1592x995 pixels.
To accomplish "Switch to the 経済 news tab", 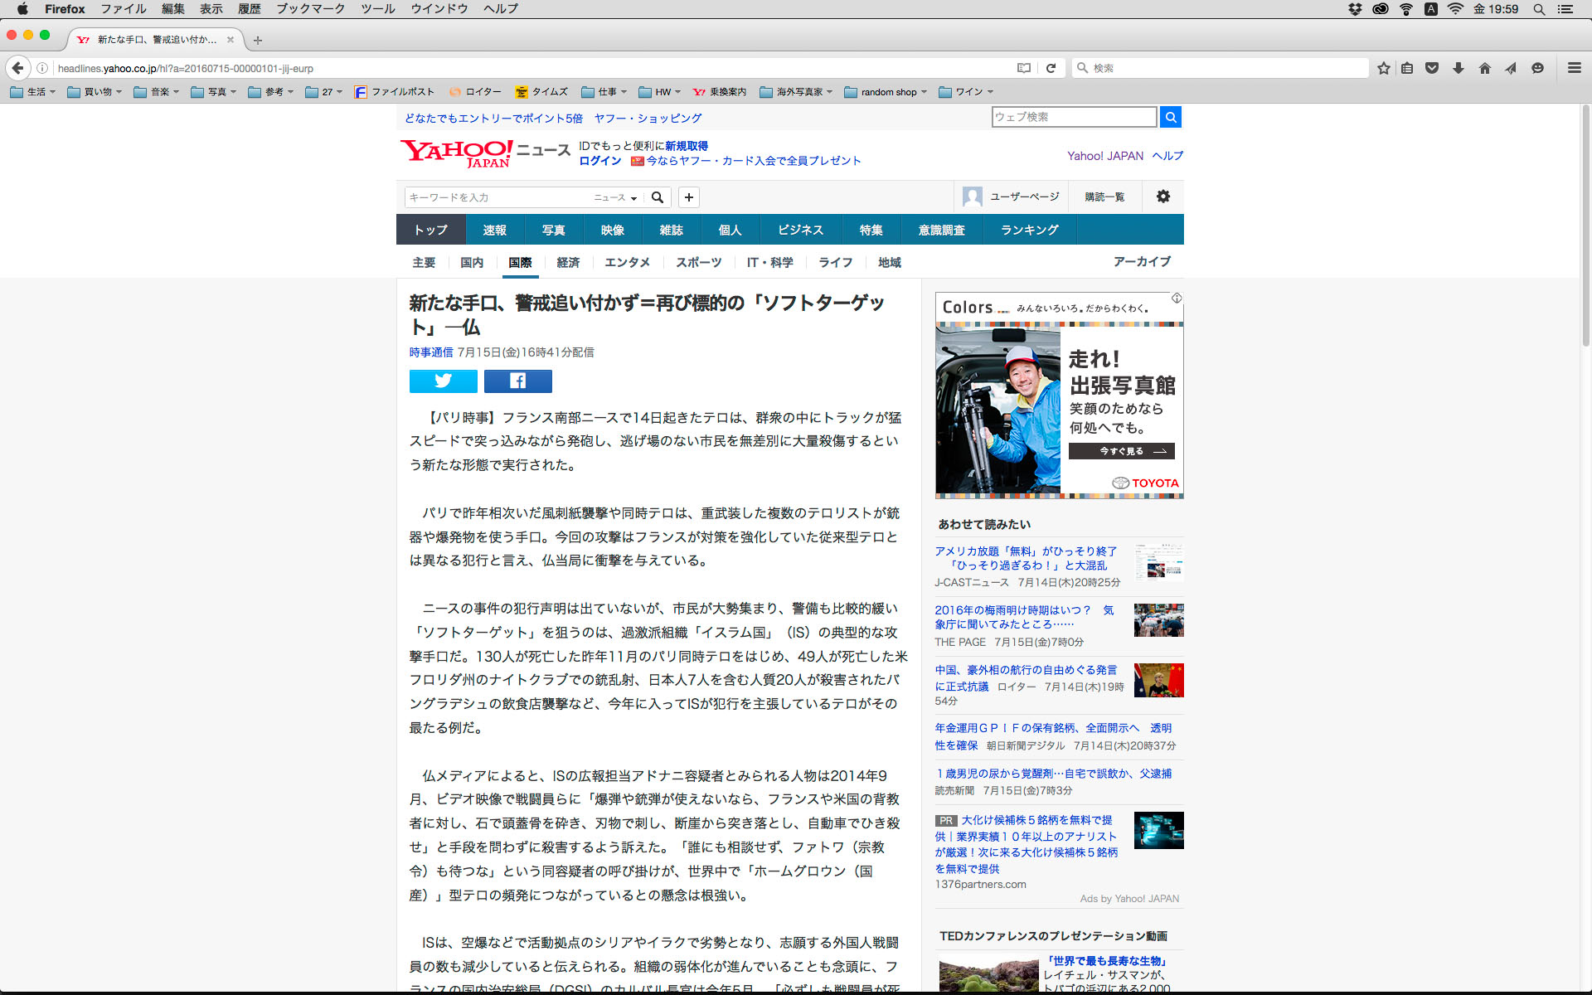I will (568, 262).
